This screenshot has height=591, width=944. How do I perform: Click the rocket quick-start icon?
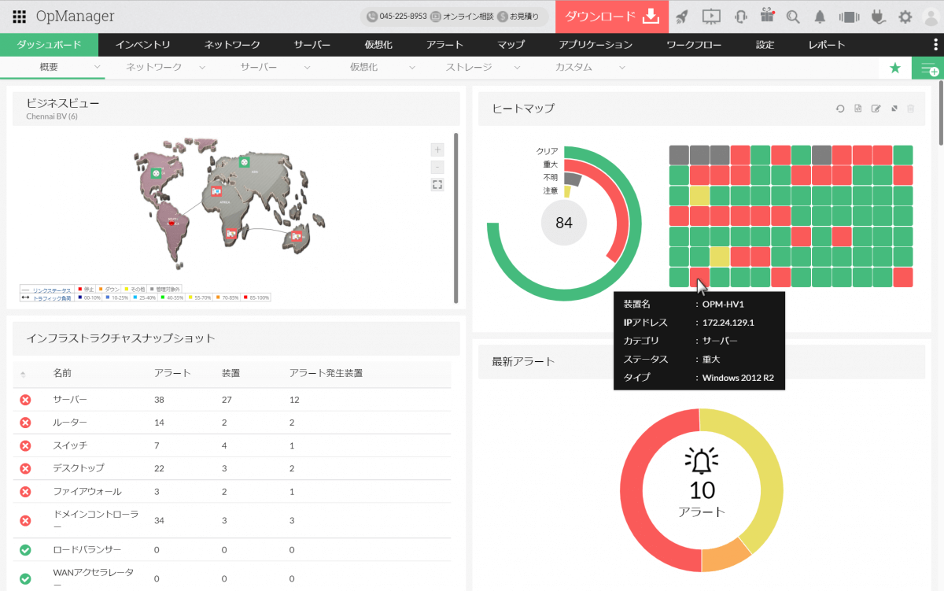click(x=682, y=17)
